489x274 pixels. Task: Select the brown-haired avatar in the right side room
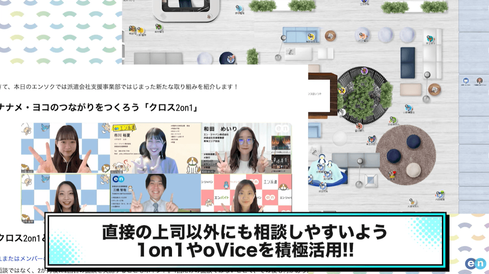[479, 81]
